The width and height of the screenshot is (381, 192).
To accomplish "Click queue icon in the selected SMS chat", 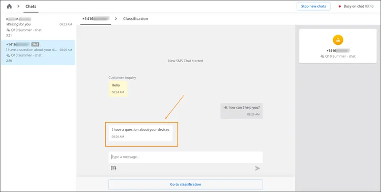I will (x=8, y=56).
